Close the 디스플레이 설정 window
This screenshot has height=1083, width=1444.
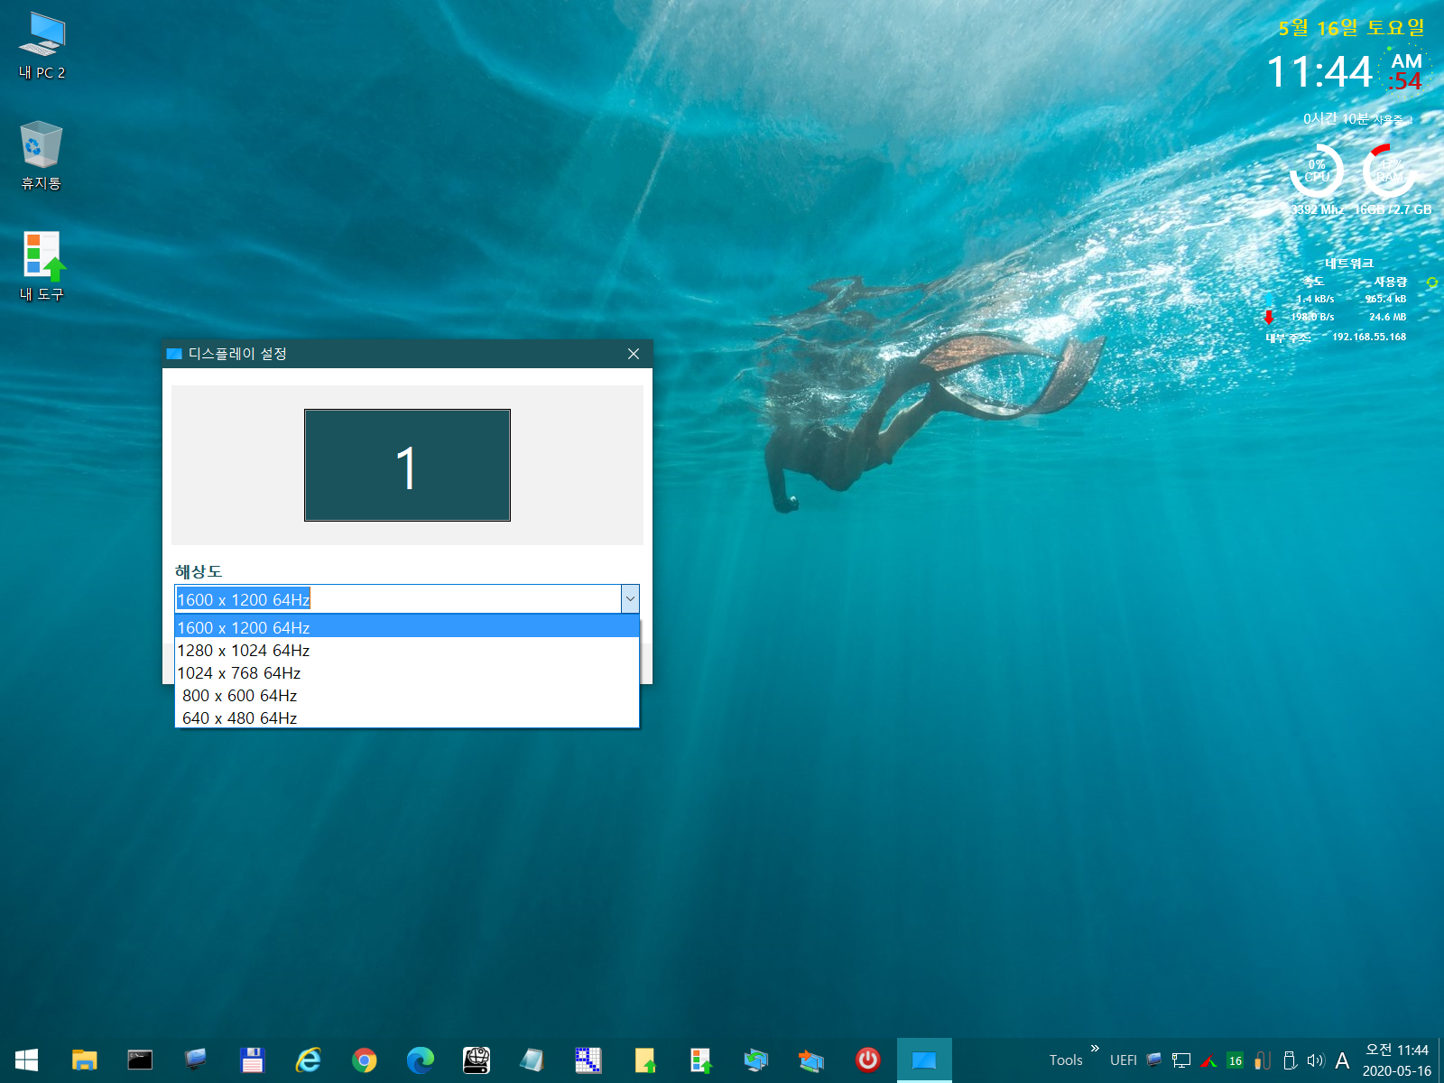coord(634,354)
